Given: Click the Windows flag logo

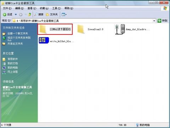Looking at the screenshot, I should [x=165, y=8].
